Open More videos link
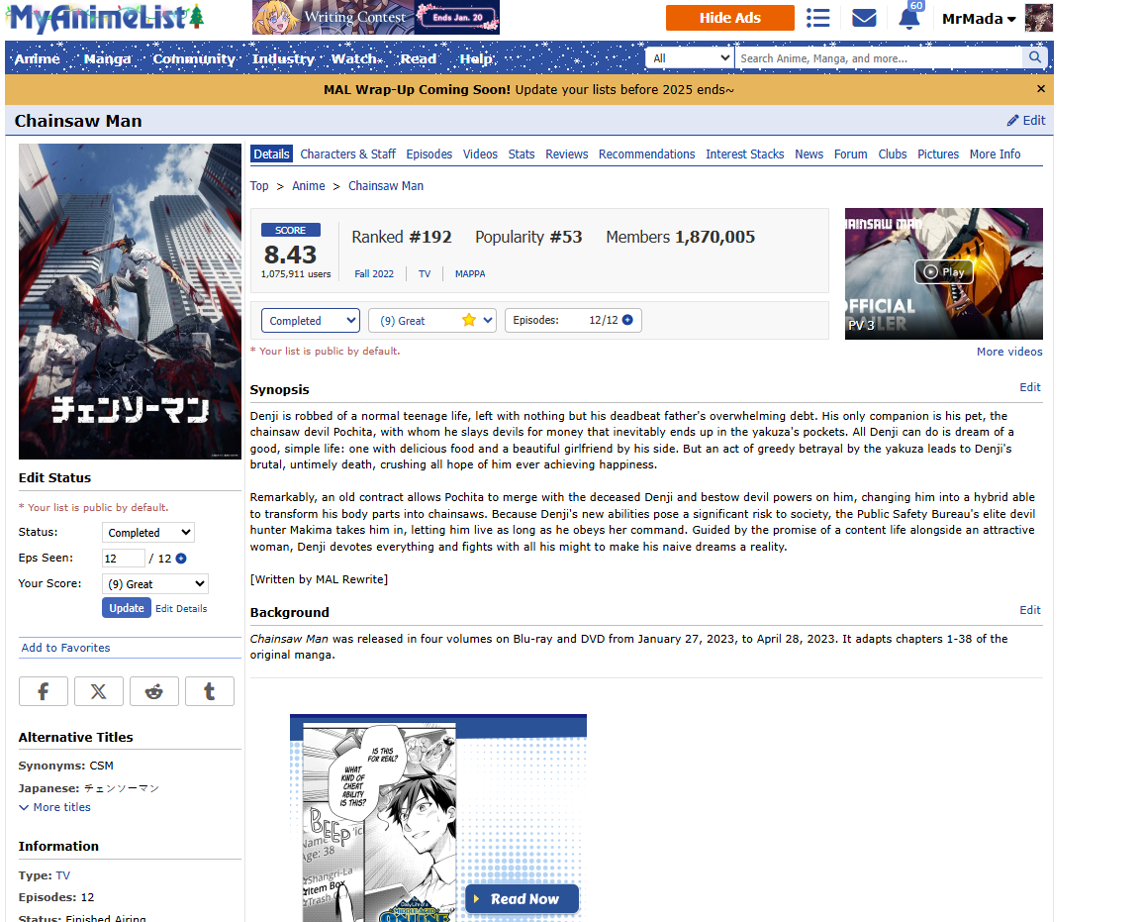Image resolution: width=1142 pixels, height=922 pixels. tap(1009, 352)
